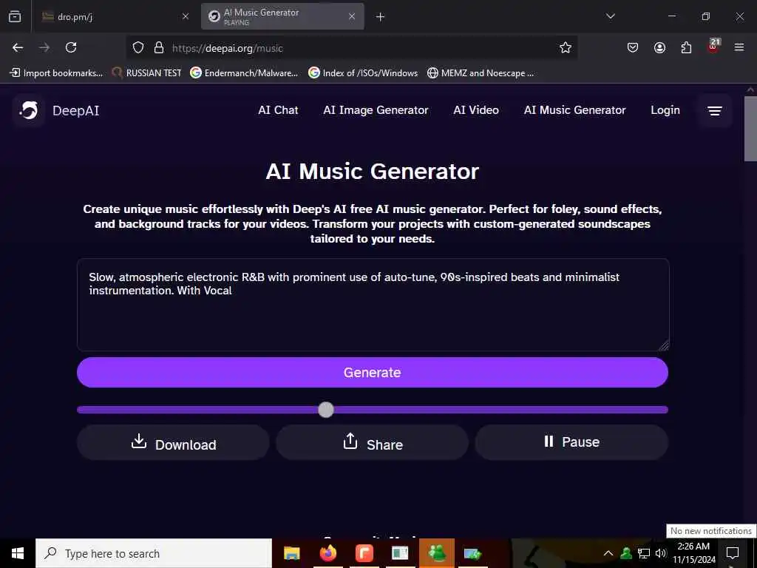List all tabs dropdown arrow
This screenshot has height=568, width=757.
610,16
